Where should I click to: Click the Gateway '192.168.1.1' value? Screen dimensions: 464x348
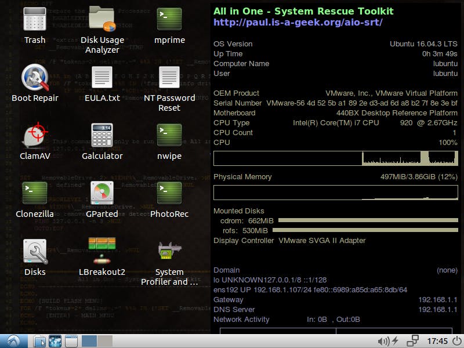pos(438,300)
